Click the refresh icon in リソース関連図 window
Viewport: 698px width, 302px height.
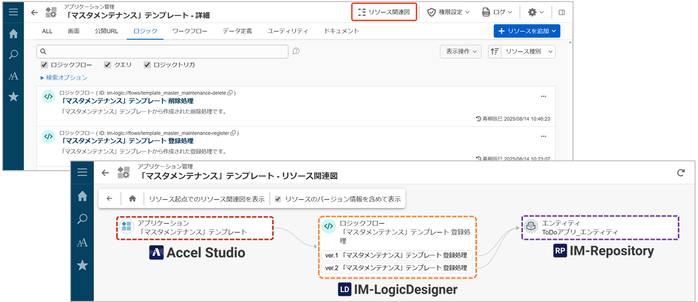coord(681,173)
